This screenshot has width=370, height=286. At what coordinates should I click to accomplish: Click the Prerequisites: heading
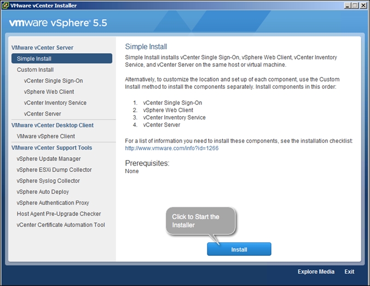pyautogui.click(x=147, y=163)
